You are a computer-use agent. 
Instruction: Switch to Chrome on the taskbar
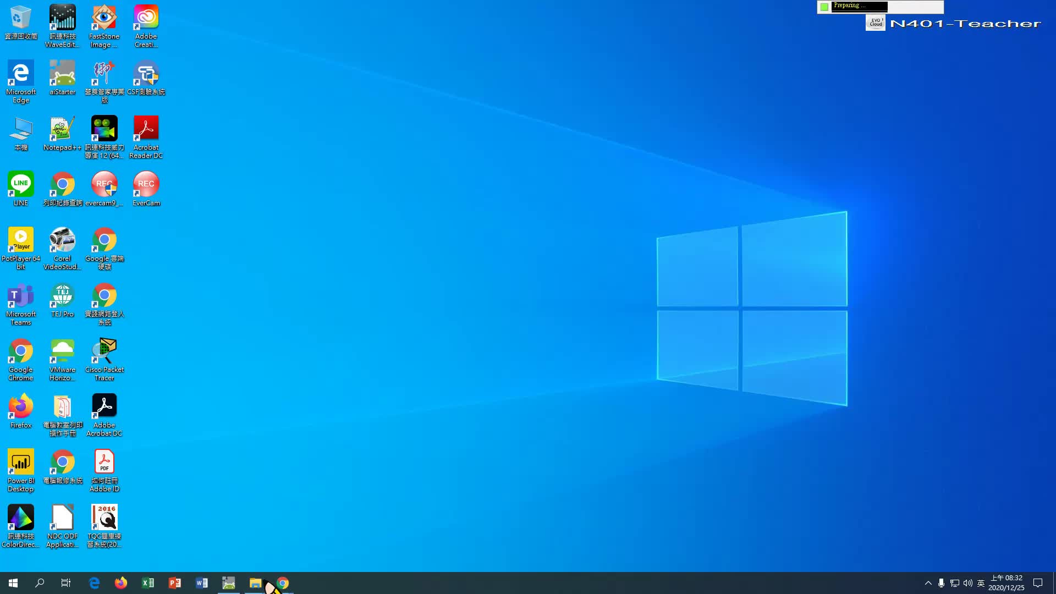coord(283,583)
